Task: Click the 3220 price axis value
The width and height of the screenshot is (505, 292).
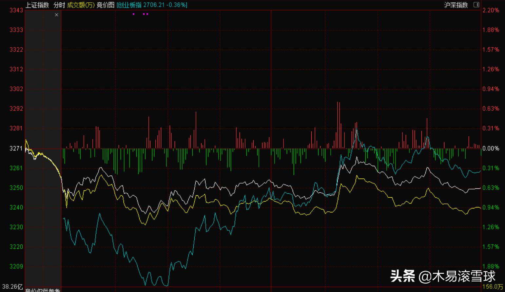Action: 16,247
